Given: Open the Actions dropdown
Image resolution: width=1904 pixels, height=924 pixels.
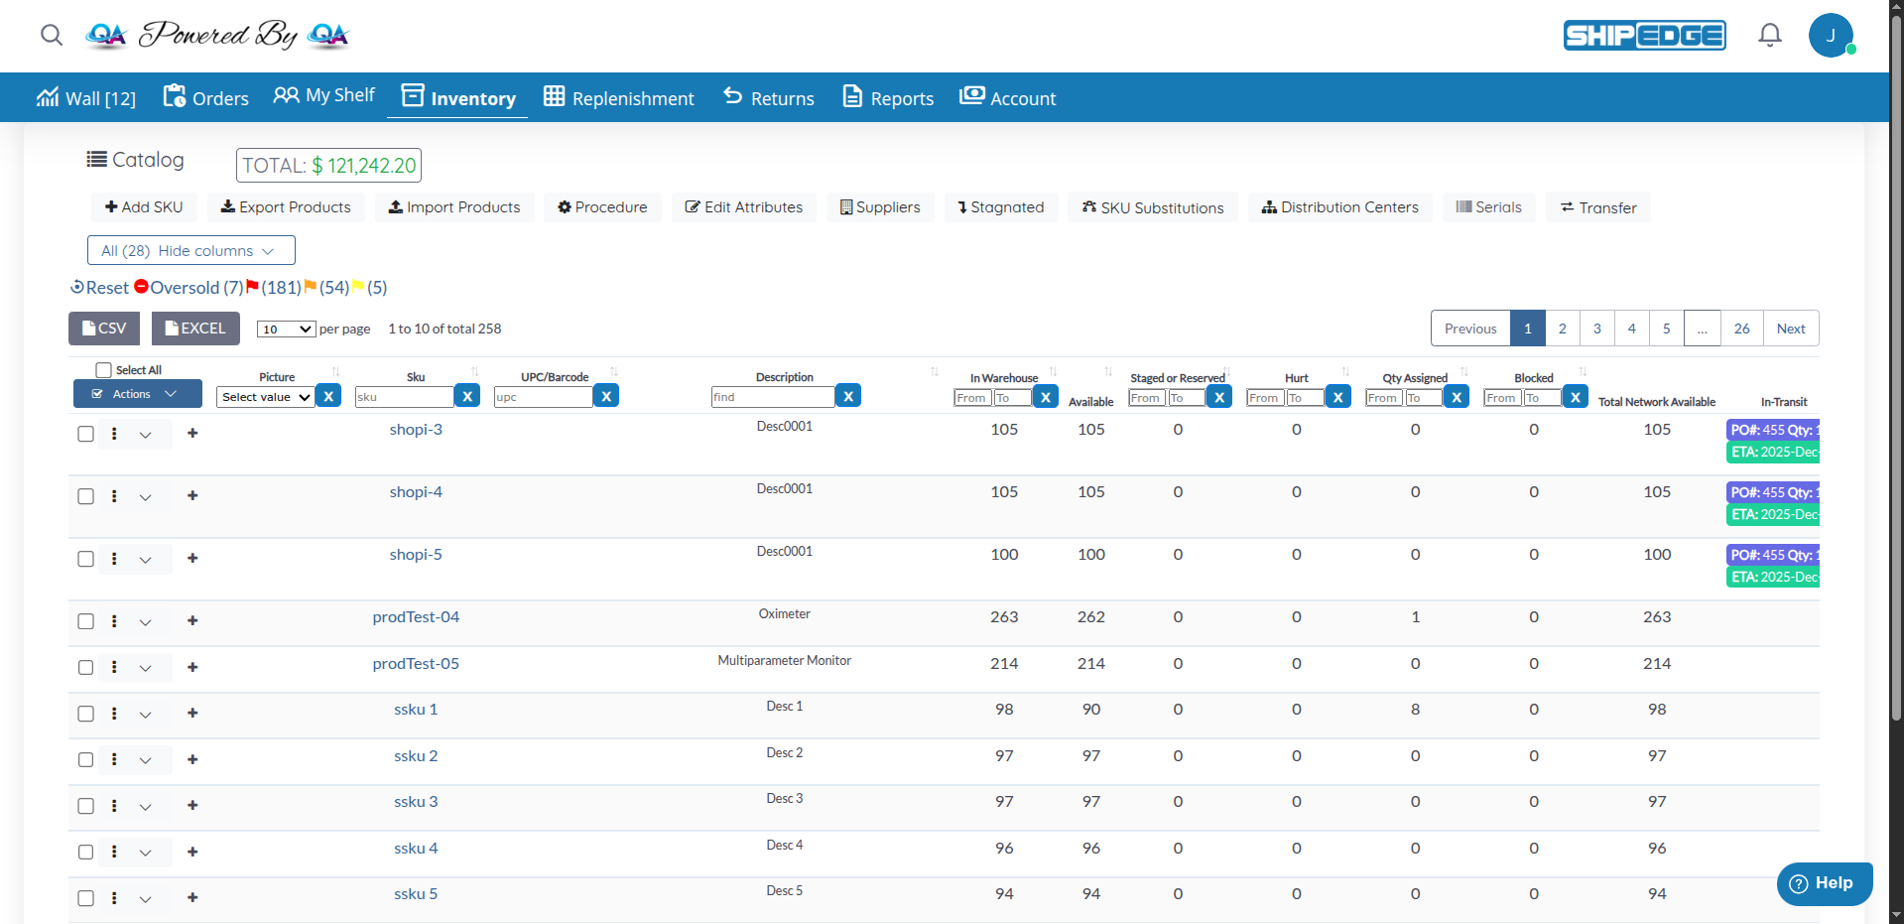Looking at the screenshot, I should (136, 393).
